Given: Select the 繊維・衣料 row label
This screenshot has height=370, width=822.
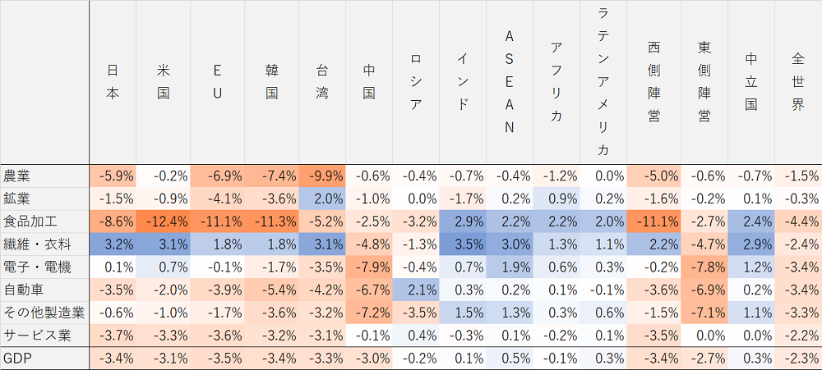Looking at the screenshot, I should pyautogui.click(x=35, y=244).
